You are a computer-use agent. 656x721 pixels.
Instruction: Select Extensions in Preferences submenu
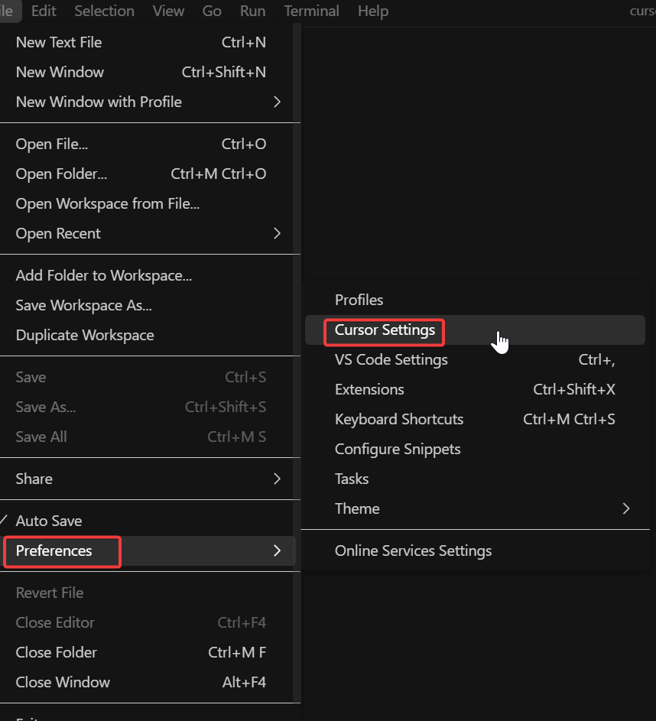click(x=369, y=390)
